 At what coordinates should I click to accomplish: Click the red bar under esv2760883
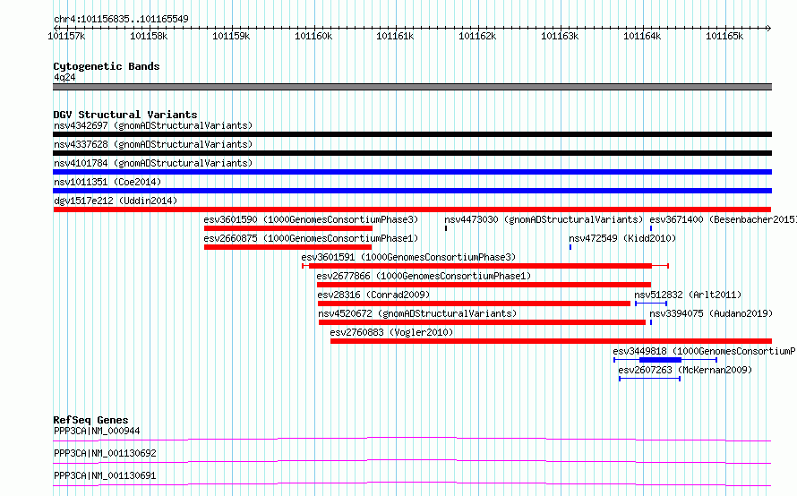click(x=551, y=341)
